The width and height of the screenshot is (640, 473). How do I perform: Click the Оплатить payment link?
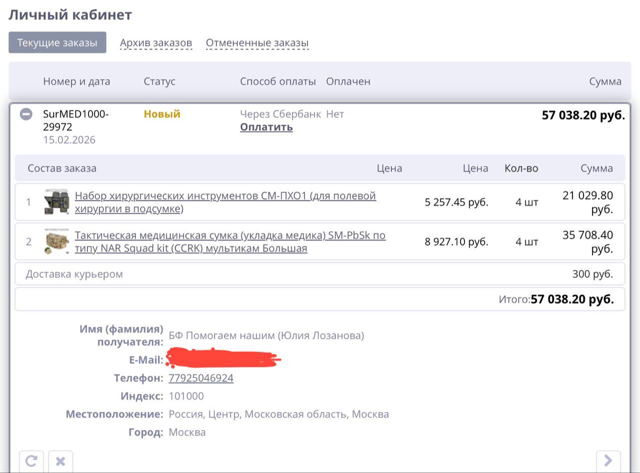pyautogui.click(x=266, y=127)
